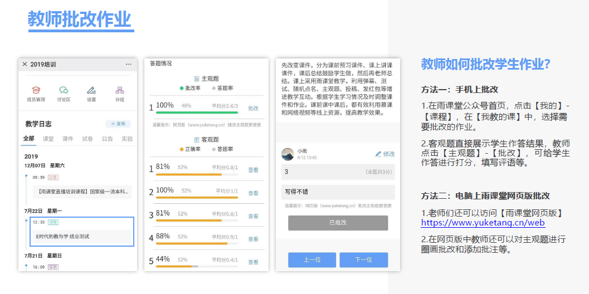Open E时代的教与学 结业测试 entry
This screenshot has height=294, width=589.
tap(82, 237)
